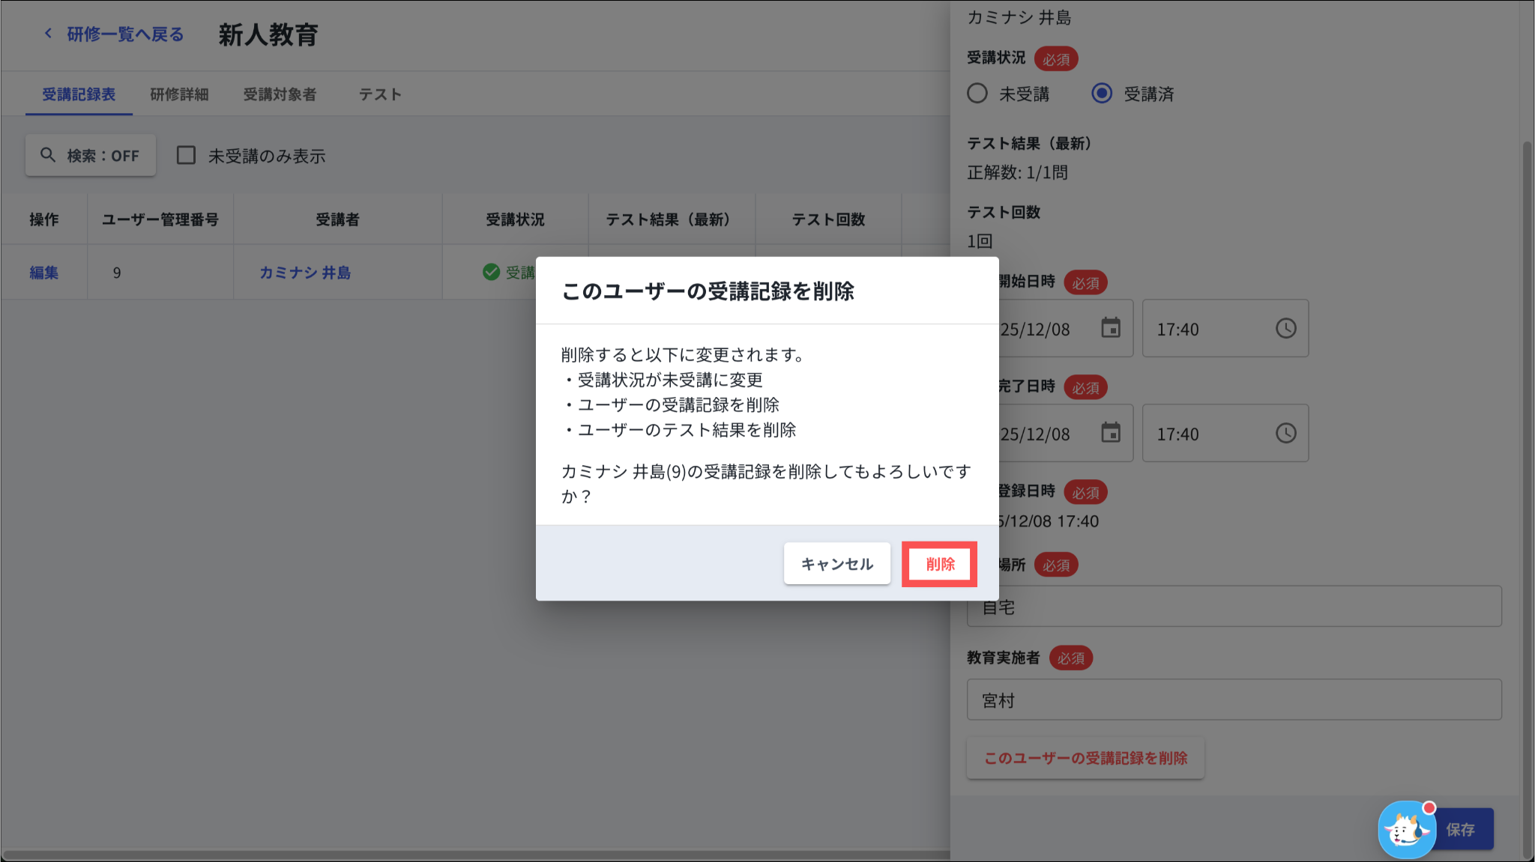Click the 教育実施者 input field

pyautogui.click(x=1234, y=699)
